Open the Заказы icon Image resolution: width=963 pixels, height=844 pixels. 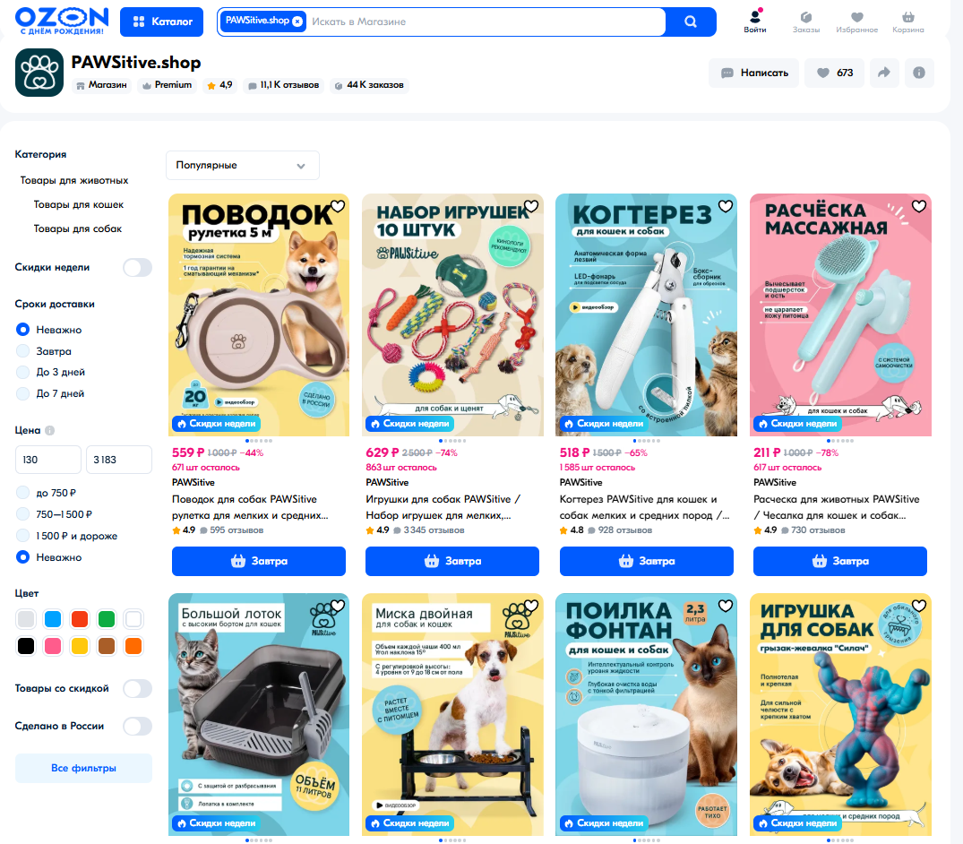(x=805, y=21)
